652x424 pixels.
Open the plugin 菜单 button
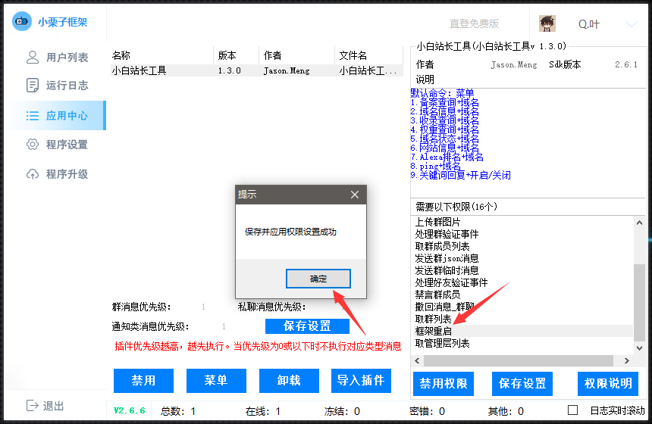point(216,380)
